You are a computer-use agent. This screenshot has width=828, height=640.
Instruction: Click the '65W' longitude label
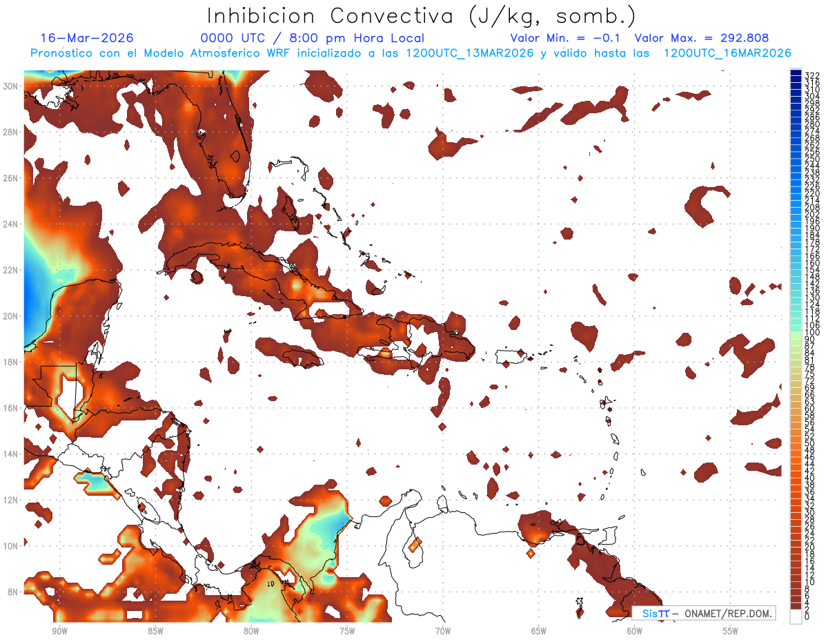[539, 631]
